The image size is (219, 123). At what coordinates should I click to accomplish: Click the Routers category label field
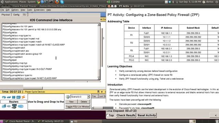(14, 102)
